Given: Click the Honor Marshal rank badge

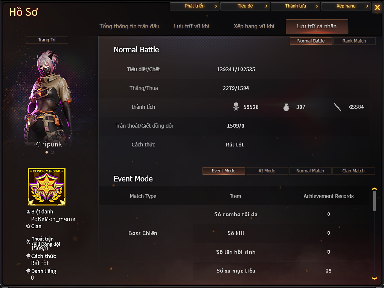Looking at the screenshot, I should coord(47,187).
